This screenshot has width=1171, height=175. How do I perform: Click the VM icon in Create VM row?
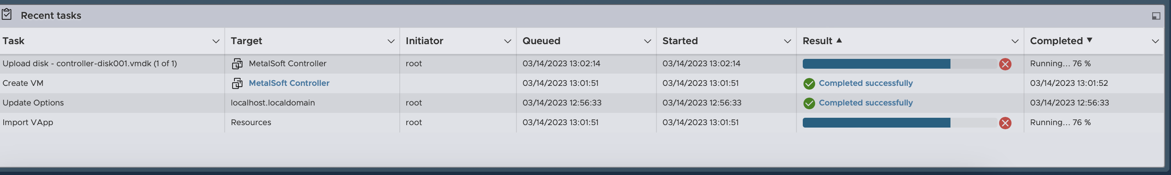tap(237, 84)
